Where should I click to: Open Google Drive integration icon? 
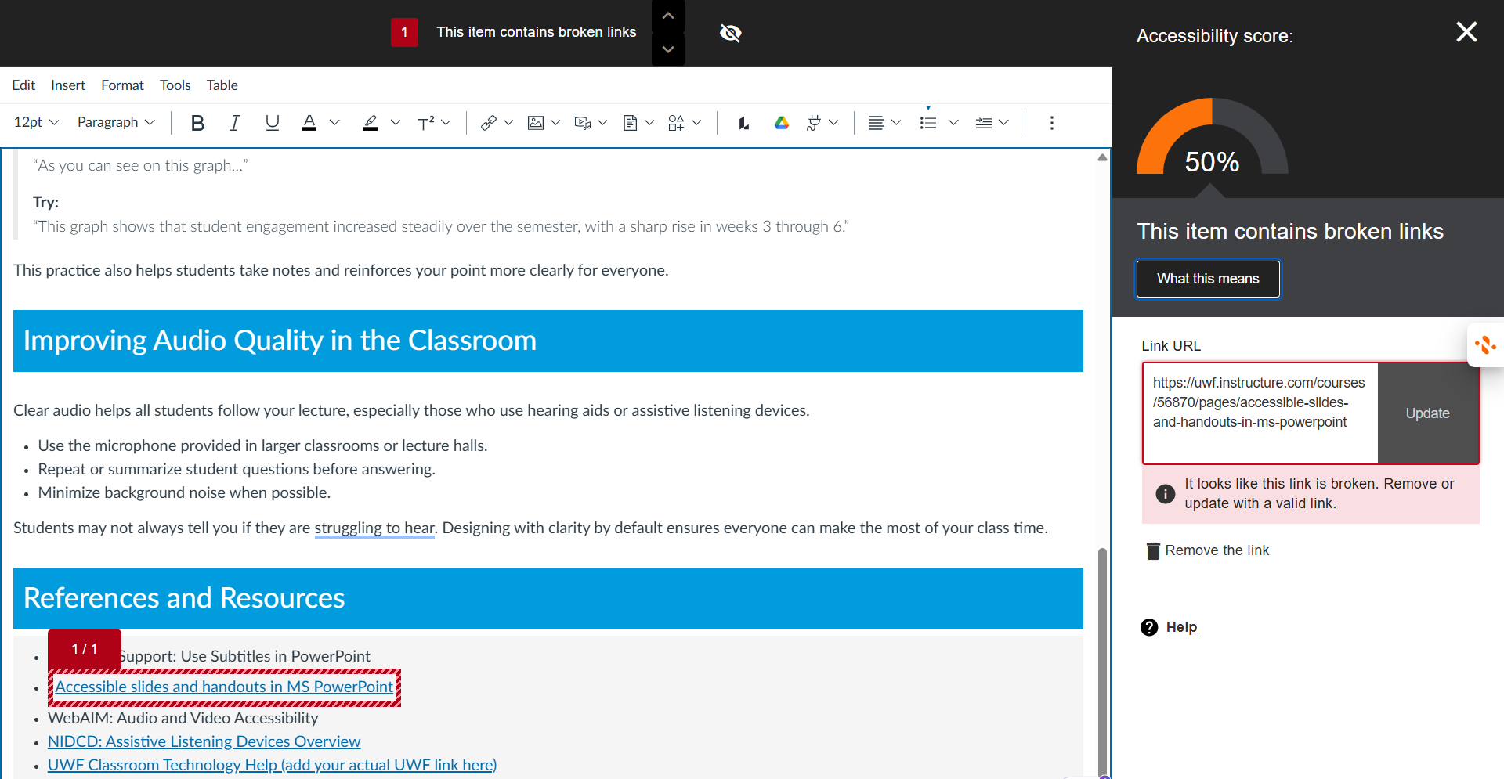click(781, 123)
